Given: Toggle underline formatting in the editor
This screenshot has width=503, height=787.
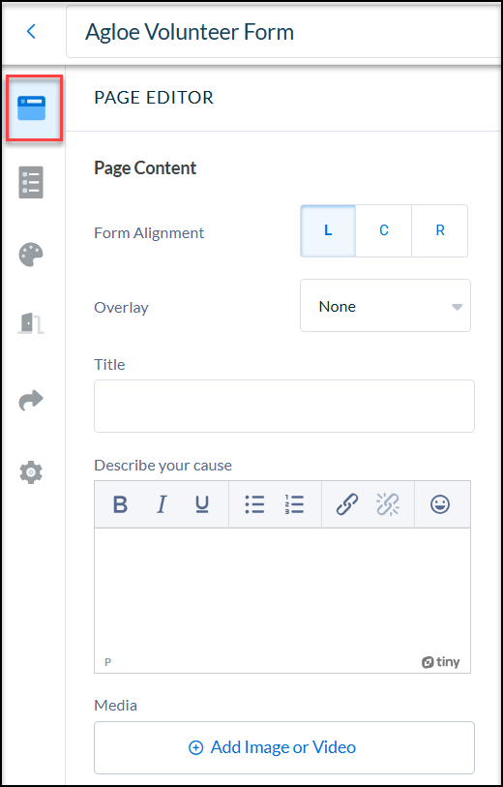Looking at the screenshot, I should 202,504.
